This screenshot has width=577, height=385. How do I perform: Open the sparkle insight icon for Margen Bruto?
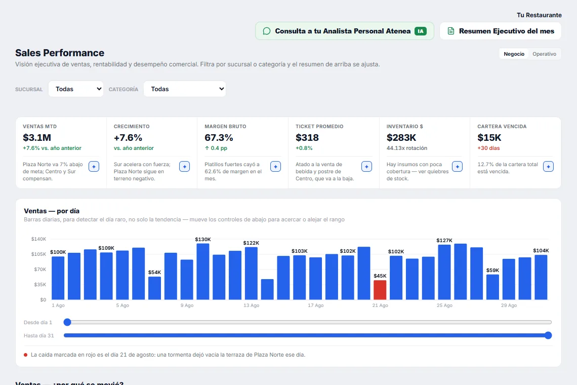pyautogui.click(x=275, y=167)
